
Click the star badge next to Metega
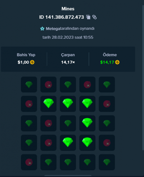tap(42, 29)
